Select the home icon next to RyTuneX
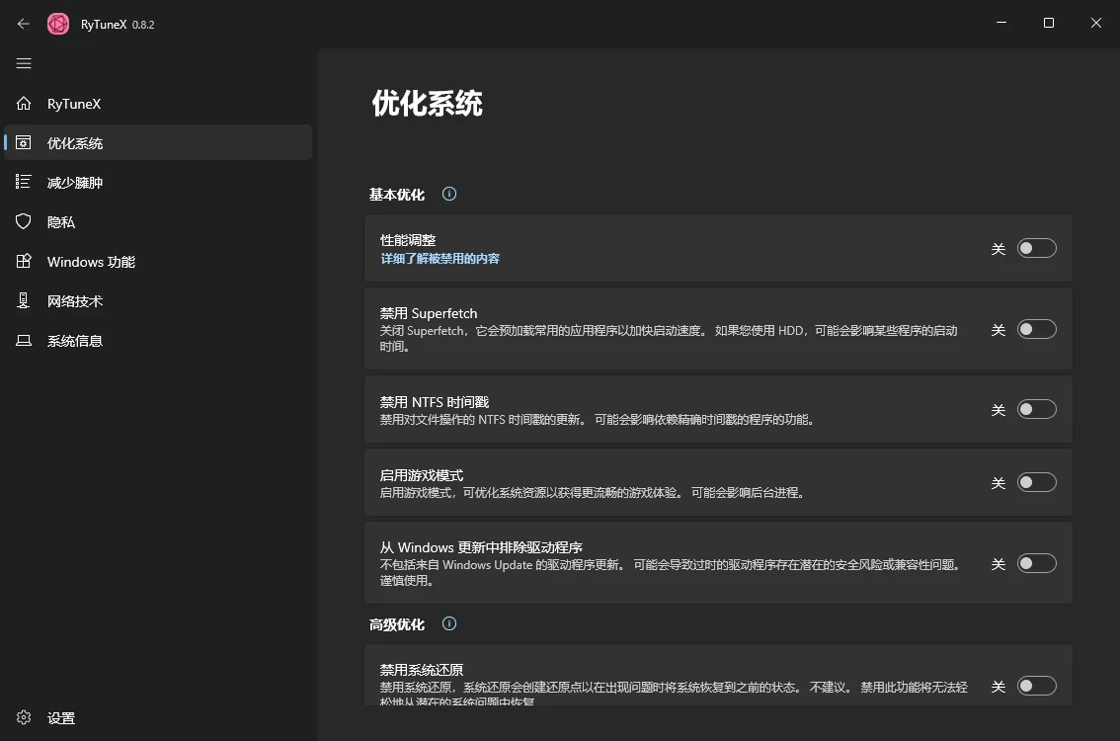Screen dimensions: 1120x741 click(x=24, y=103)
